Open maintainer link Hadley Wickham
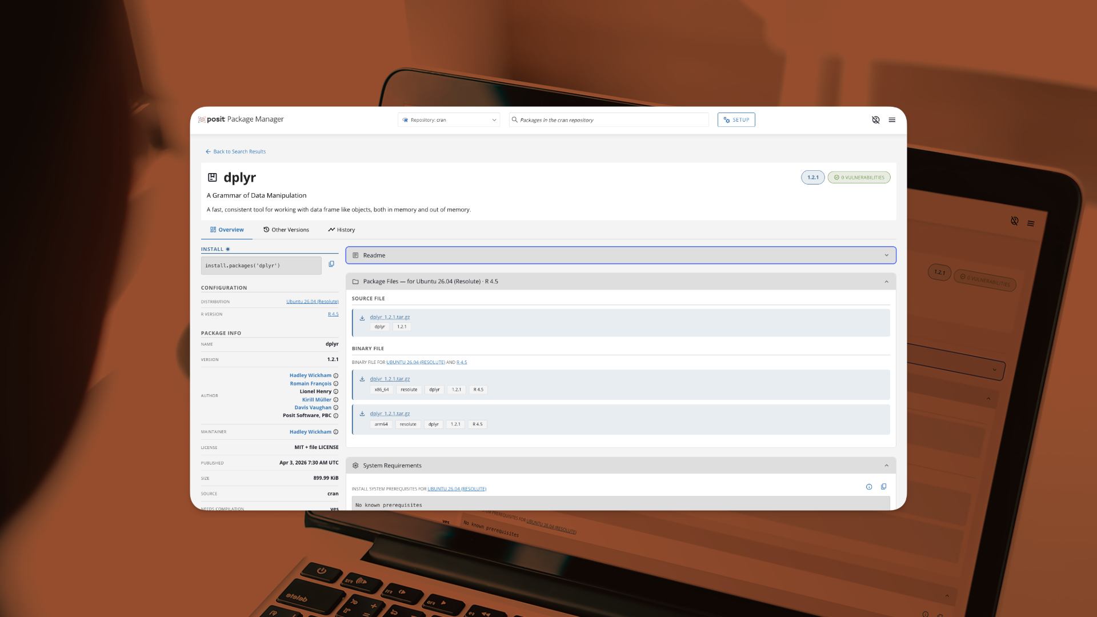 (310, 432)
